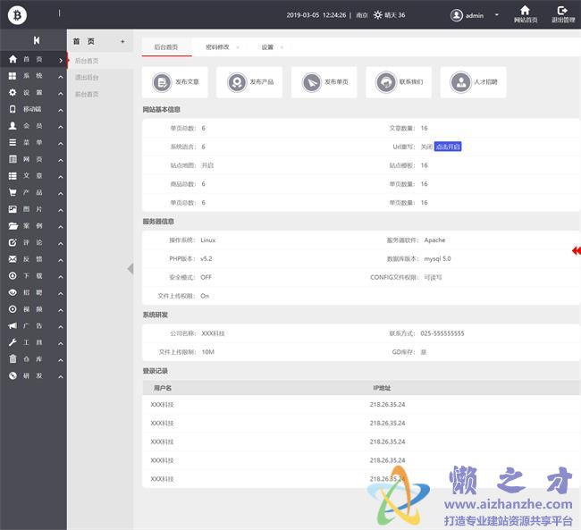This screenshot has height=530, width=581.
Task: Click the 下载 download icon in sidebar
Action: click(x=13, y=276)
